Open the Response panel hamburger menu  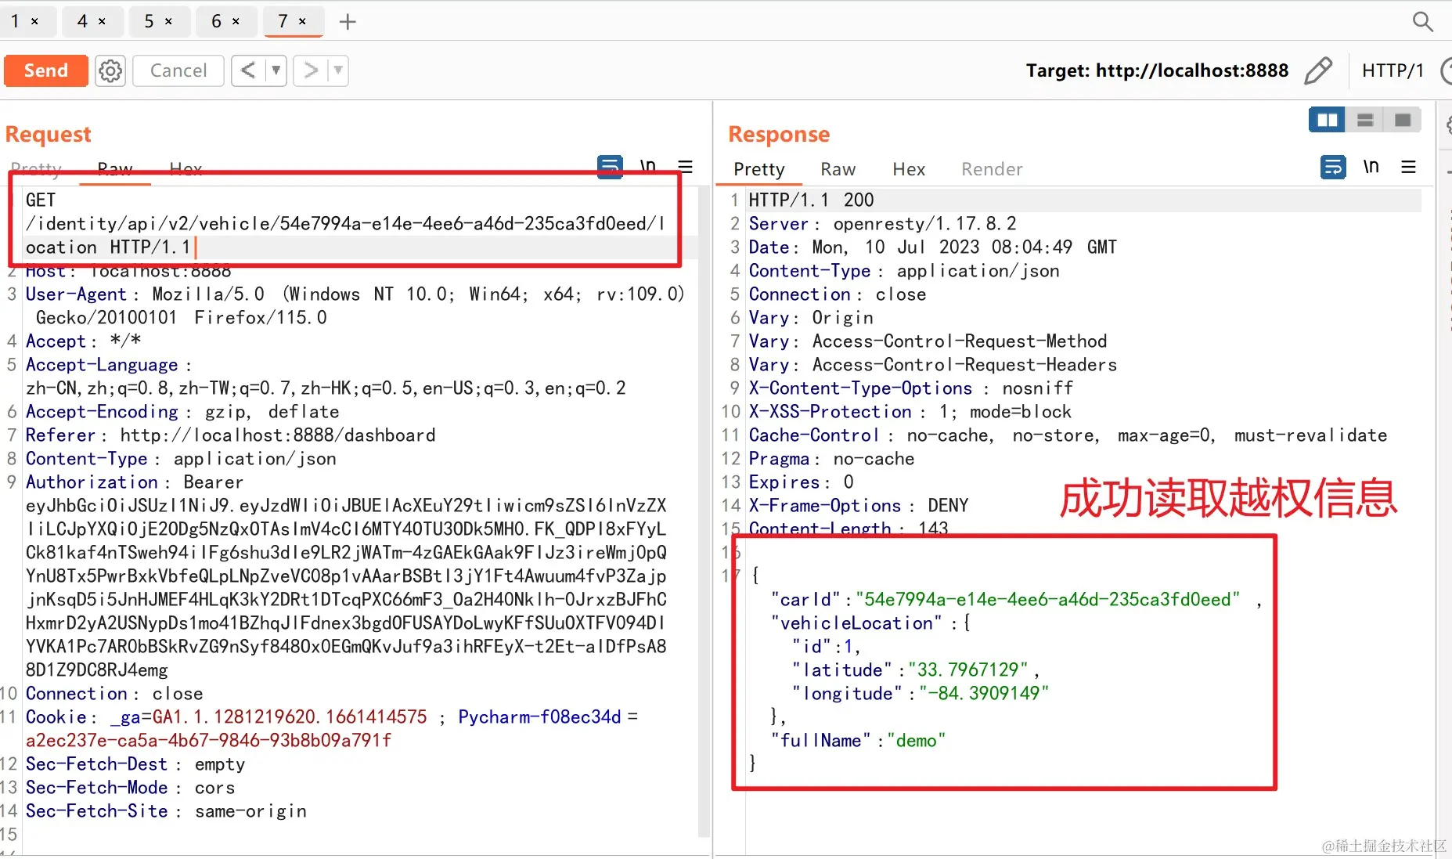point(1408,167)
